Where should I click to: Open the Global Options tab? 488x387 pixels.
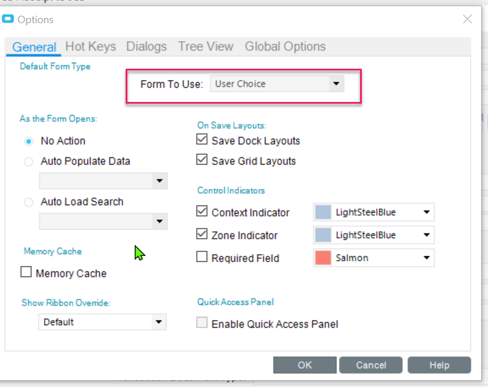tap(285, 46)
